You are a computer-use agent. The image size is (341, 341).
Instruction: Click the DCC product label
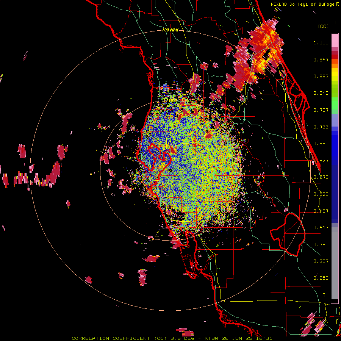(x=333, y=22)
